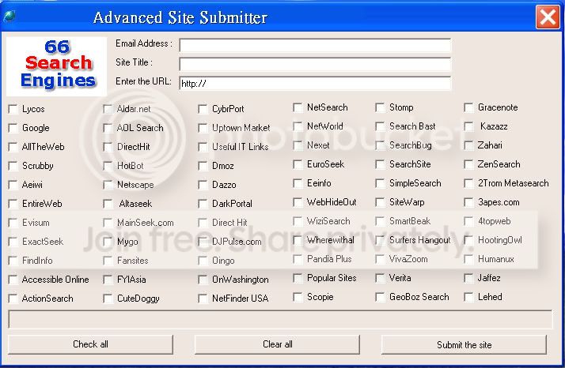Check the Altaseek checkbox
The width and height of the screenshot is (565, 368).
pyautogui.click(x=108, y=204)
